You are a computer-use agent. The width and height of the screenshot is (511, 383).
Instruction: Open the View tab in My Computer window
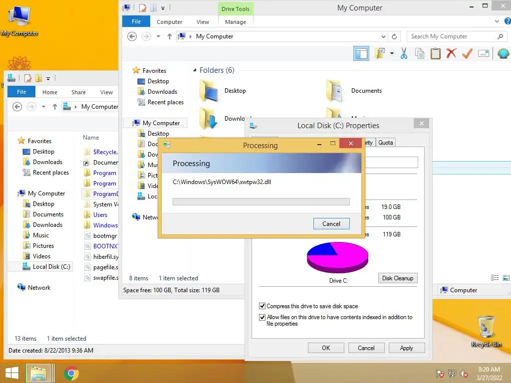coord(203,22)
